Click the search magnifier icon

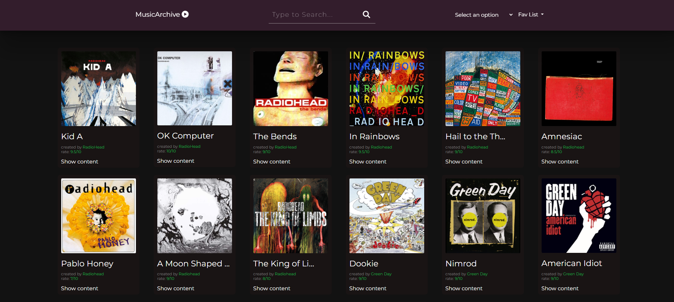click(x=366, y=15)
